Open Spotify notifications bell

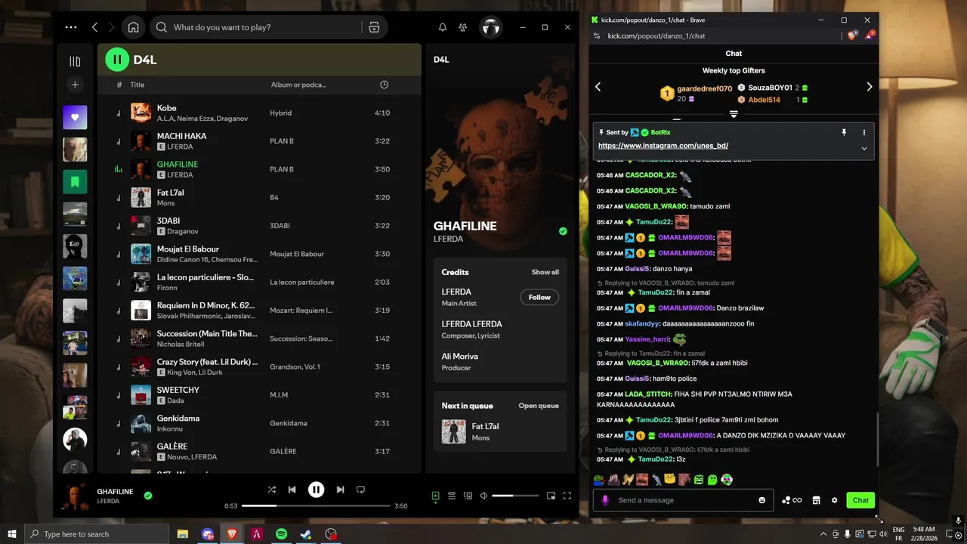[x=443, y=27]
